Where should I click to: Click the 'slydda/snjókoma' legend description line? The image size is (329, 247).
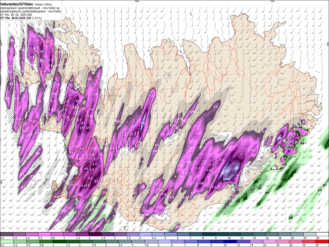pyautogui.click(x=31, y=11)
